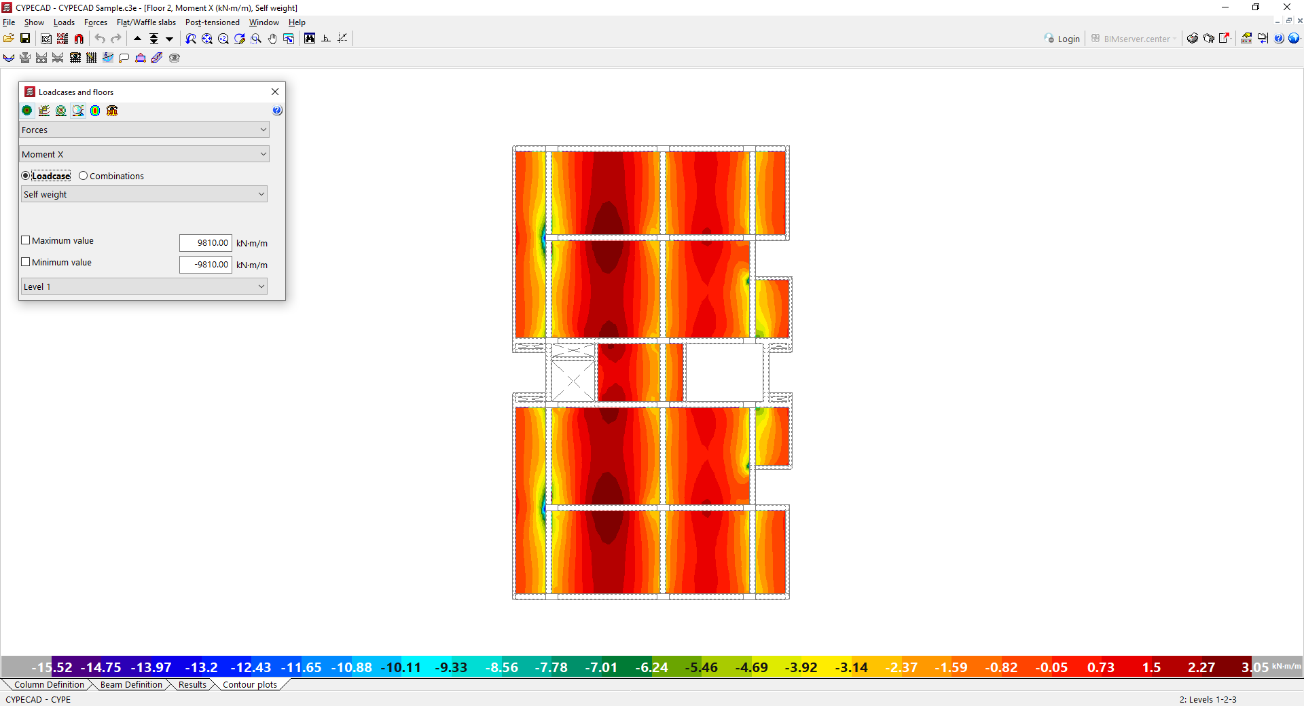
Task: Click the printer icon in the toolbar
Action: [1192, 39]
